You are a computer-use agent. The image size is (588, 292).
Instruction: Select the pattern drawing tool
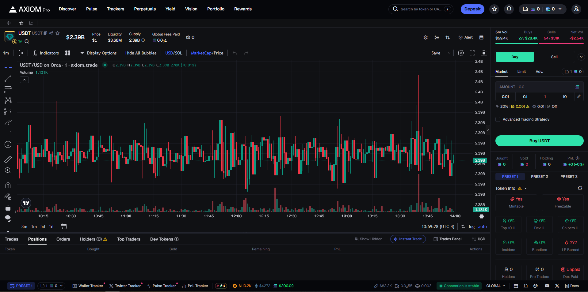click(8, 100)
